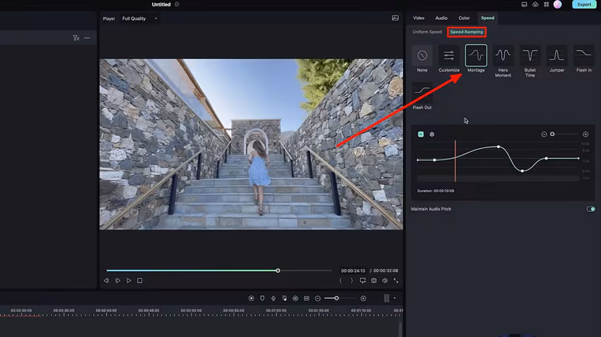
Task: Click the freeze frame snowflake icon
Action: click(432, 135)
